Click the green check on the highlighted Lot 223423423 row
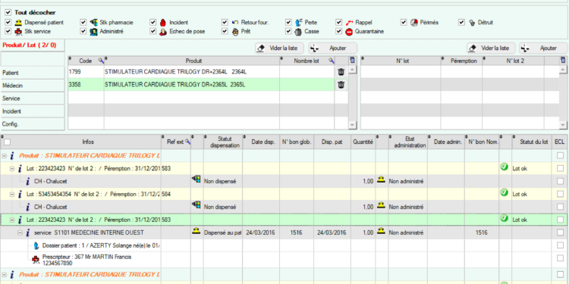This screenshot has height=284, width=569. point(504,218)
